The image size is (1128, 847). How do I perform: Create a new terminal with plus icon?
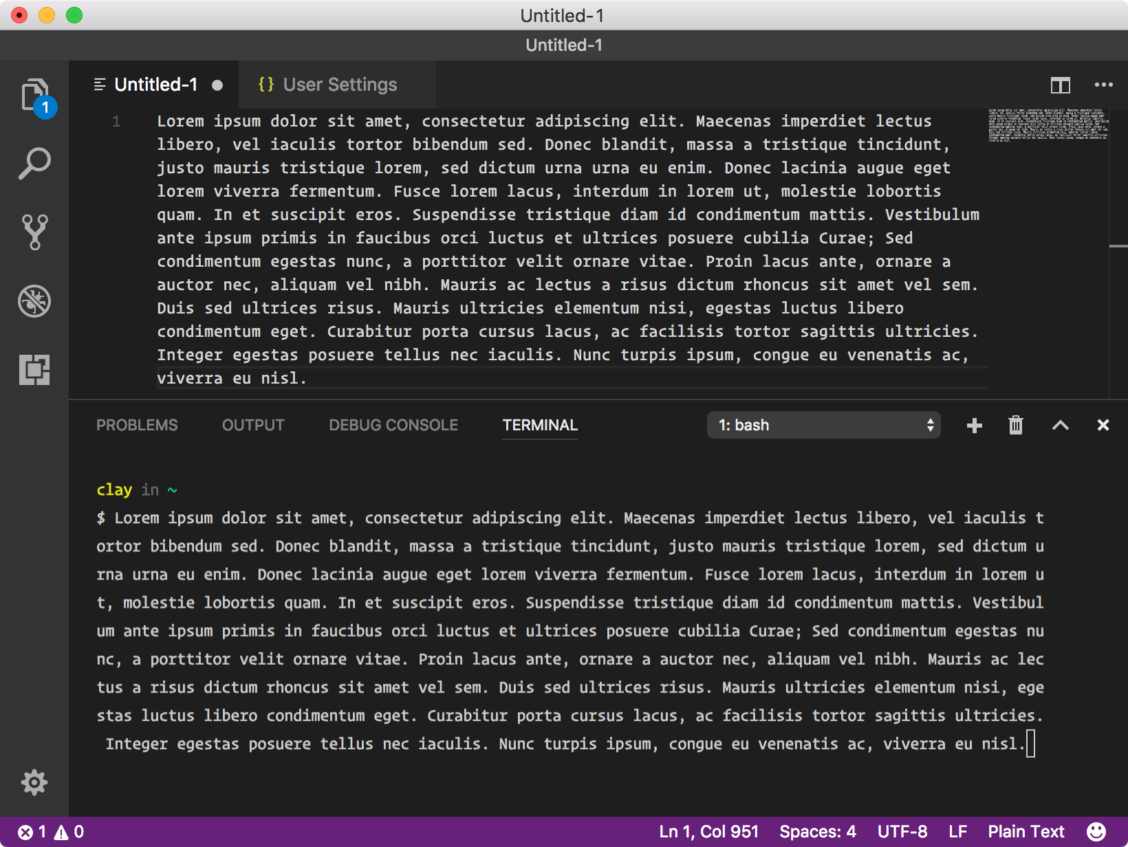974,426
